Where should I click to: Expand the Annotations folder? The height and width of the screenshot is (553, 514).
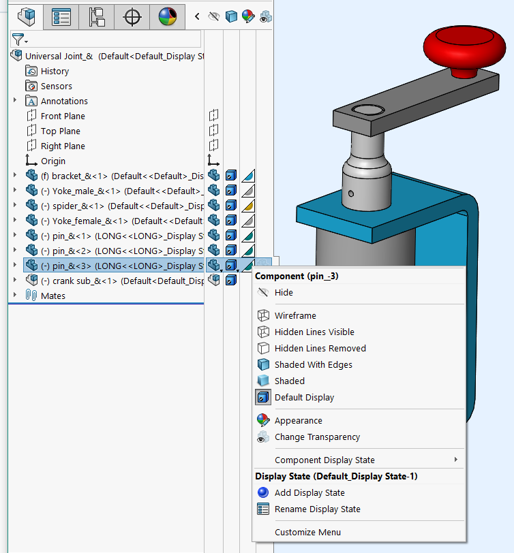[15, 101]
